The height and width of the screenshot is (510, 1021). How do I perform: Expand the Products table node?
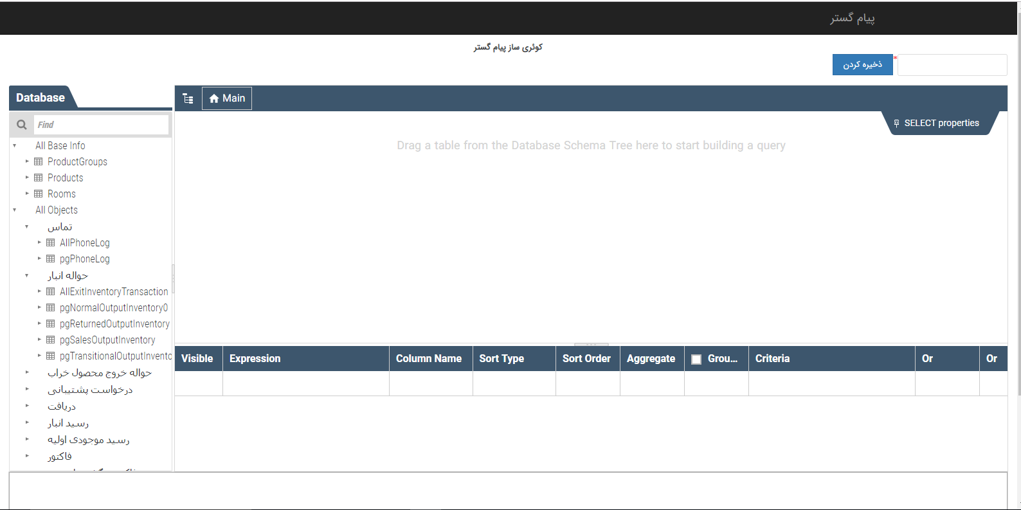[27, 178]
